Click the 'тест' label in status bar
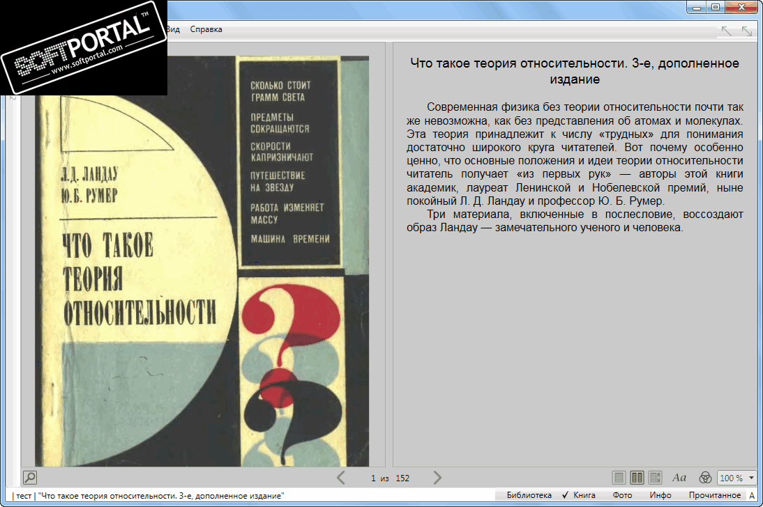Image resolution: width=763 pixels, height=507 pixels. [x=24, y=496]
